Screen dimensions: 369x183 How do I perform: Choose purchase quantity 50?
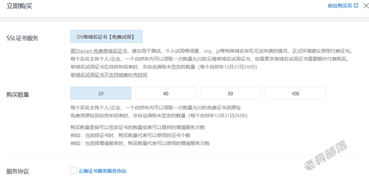click(230, 93)
